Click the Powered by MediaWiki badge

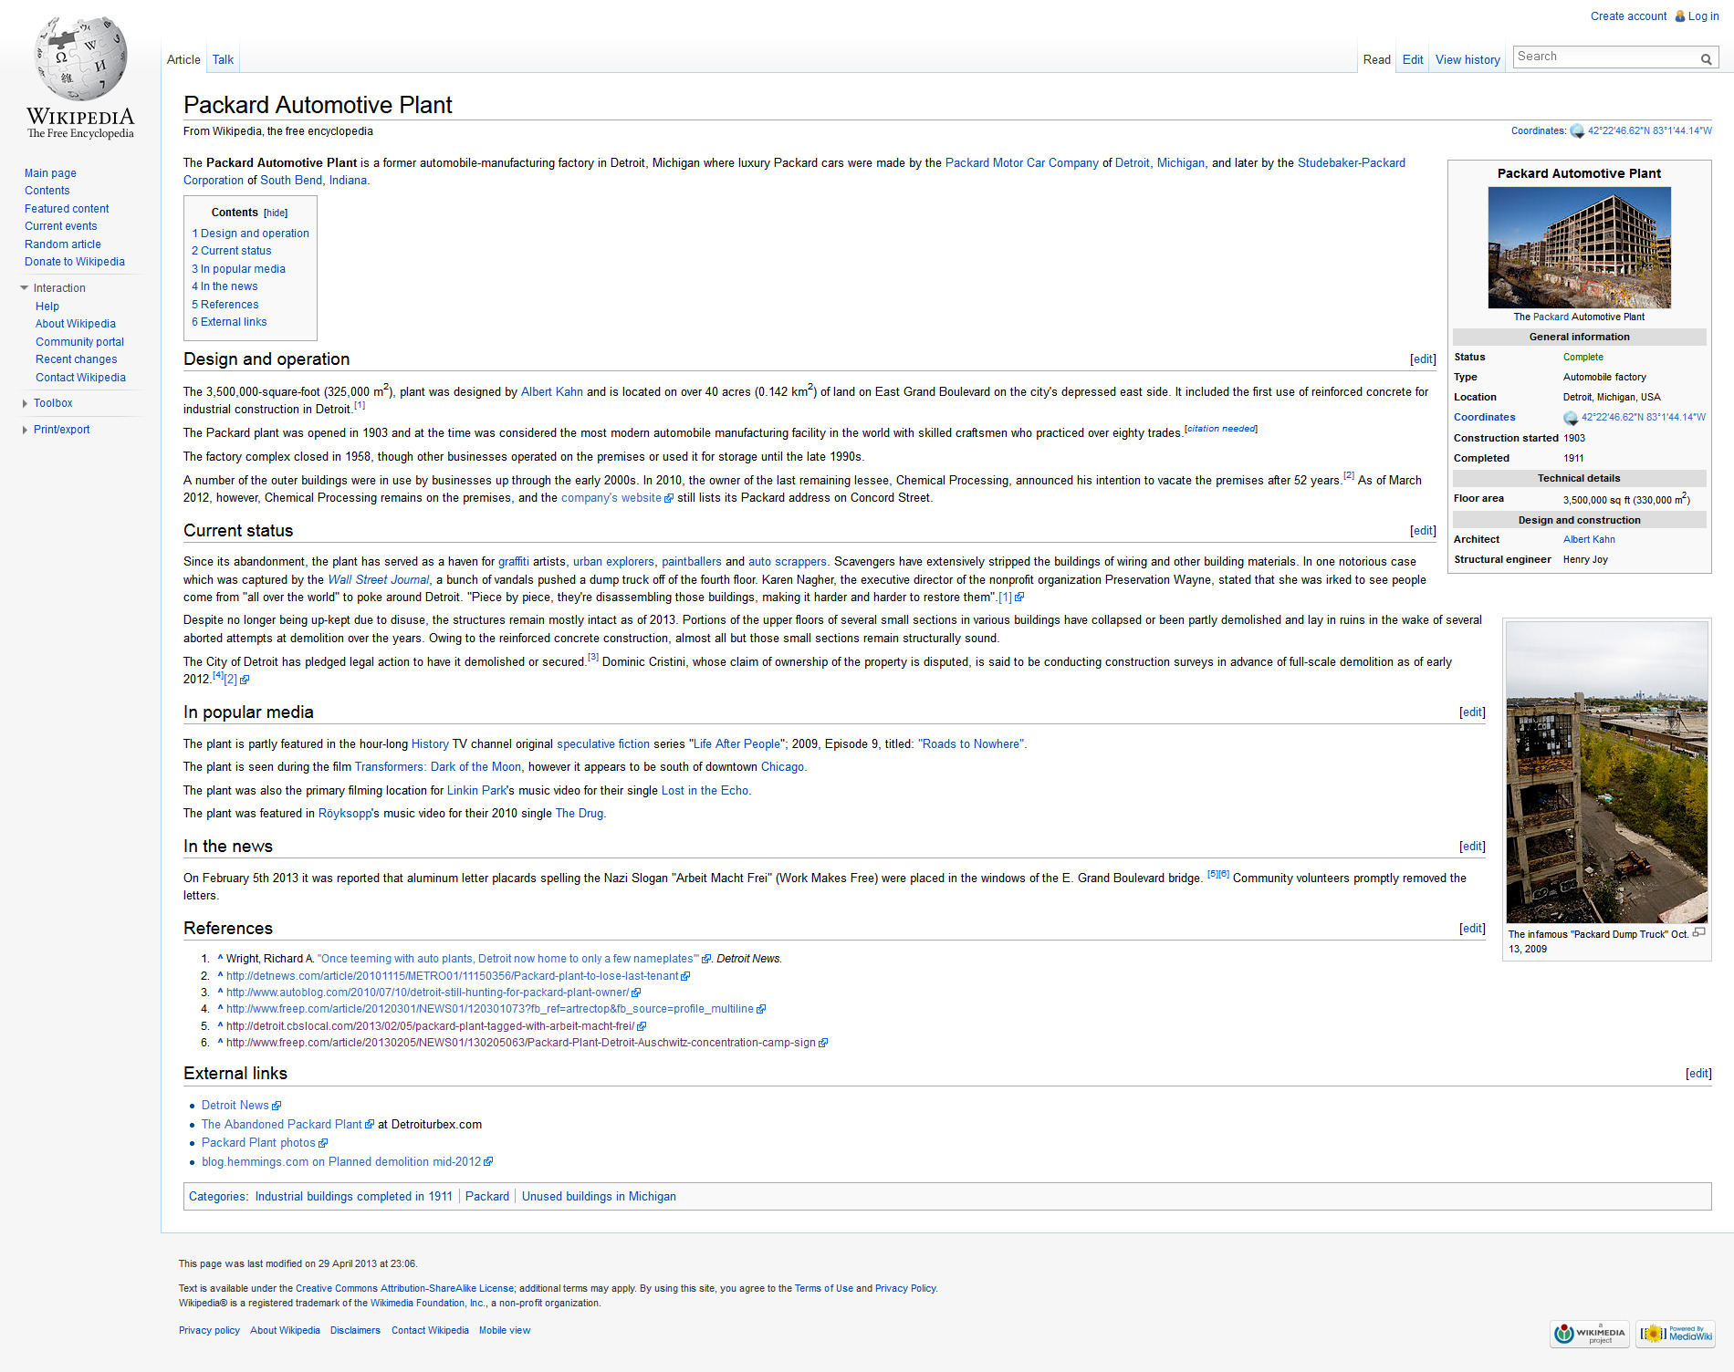[x=1676, y=1333]
